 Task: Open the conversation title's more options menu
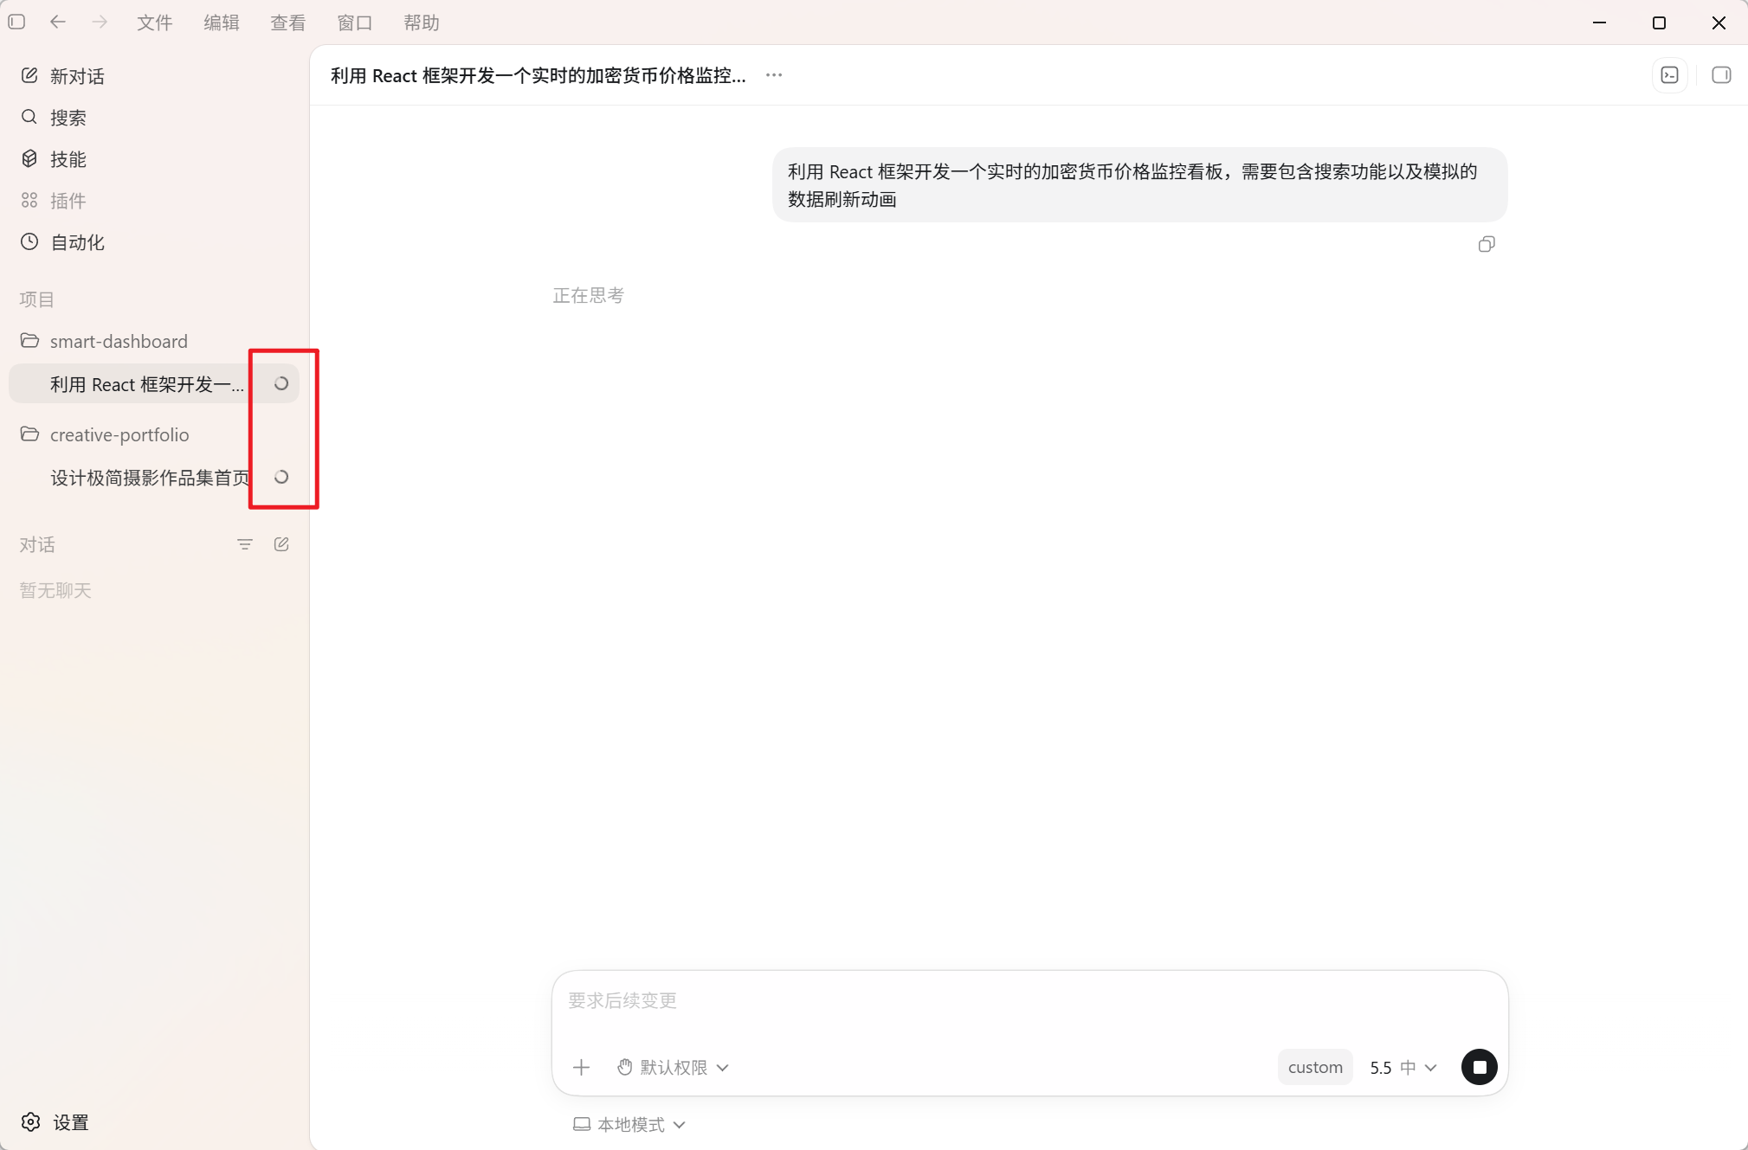(774, 75)
